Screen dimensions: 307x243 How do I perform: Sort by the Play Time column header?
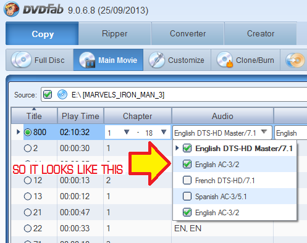[x=80, y=116]
